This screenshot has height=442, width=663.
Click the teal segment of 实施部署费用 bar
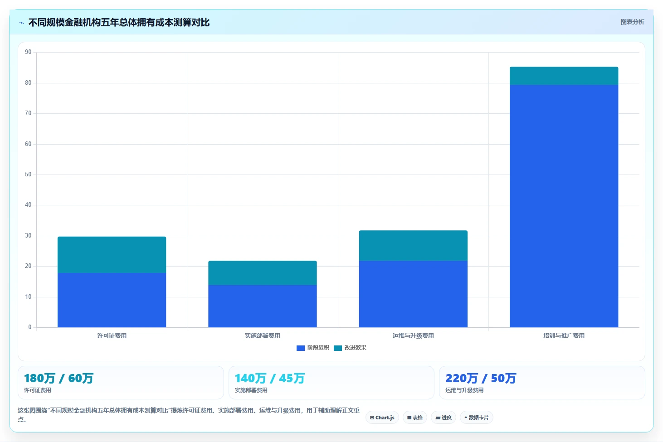(x=263, y=273)
